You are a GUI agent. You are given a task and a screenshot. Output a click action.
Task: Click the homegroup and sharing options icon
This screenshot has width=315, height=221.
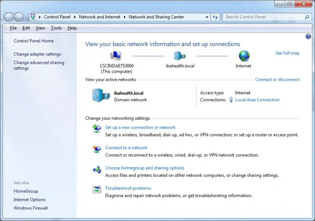(x=97, y=170)
